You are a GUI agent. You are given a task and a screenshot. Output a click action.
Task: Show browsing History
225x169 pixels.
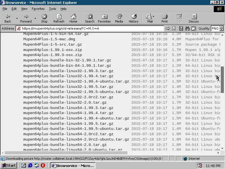(x=134, y=18)
